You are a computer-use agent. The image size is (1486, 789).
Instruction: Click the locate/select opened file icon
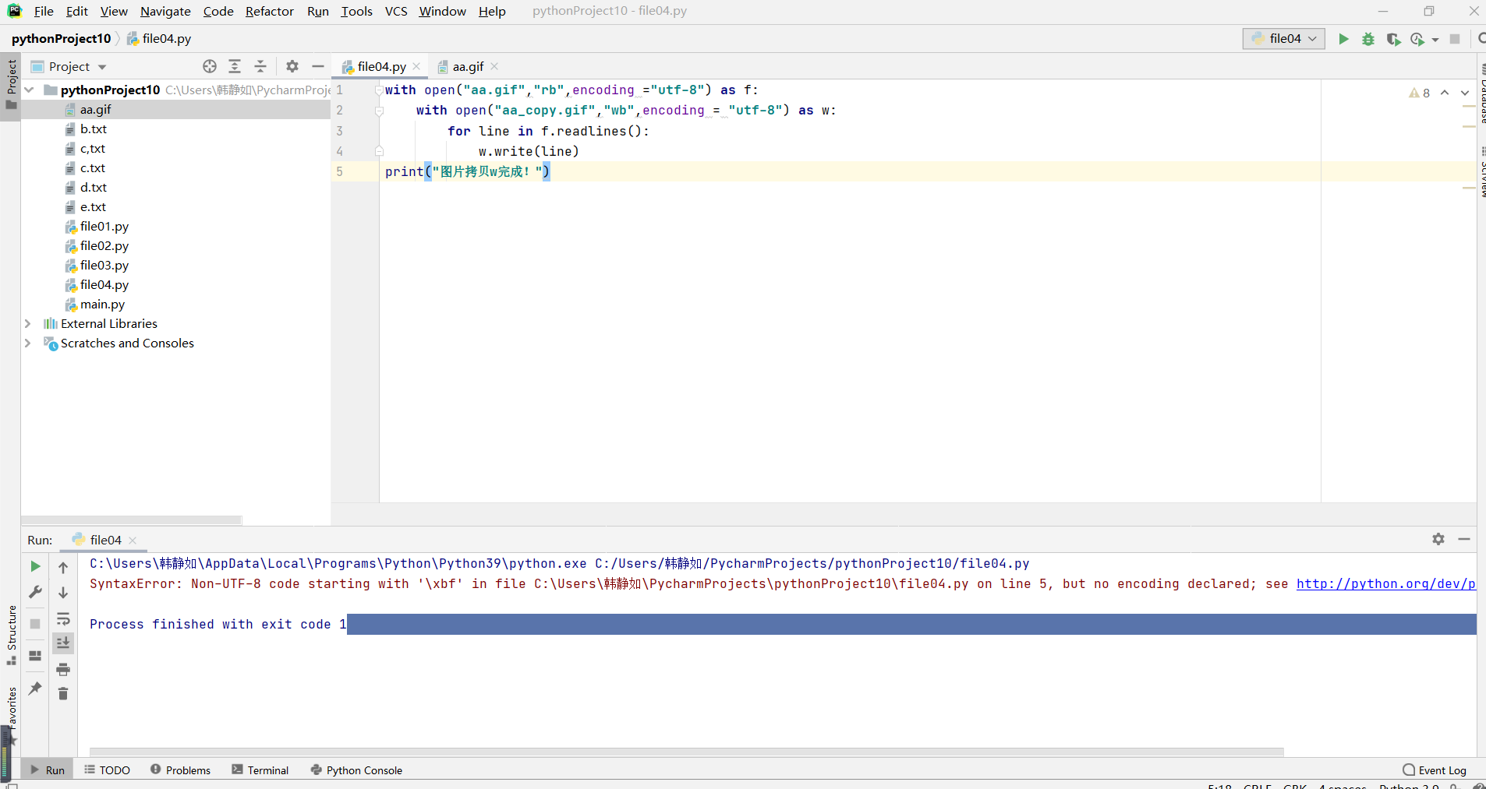(210, 66)
